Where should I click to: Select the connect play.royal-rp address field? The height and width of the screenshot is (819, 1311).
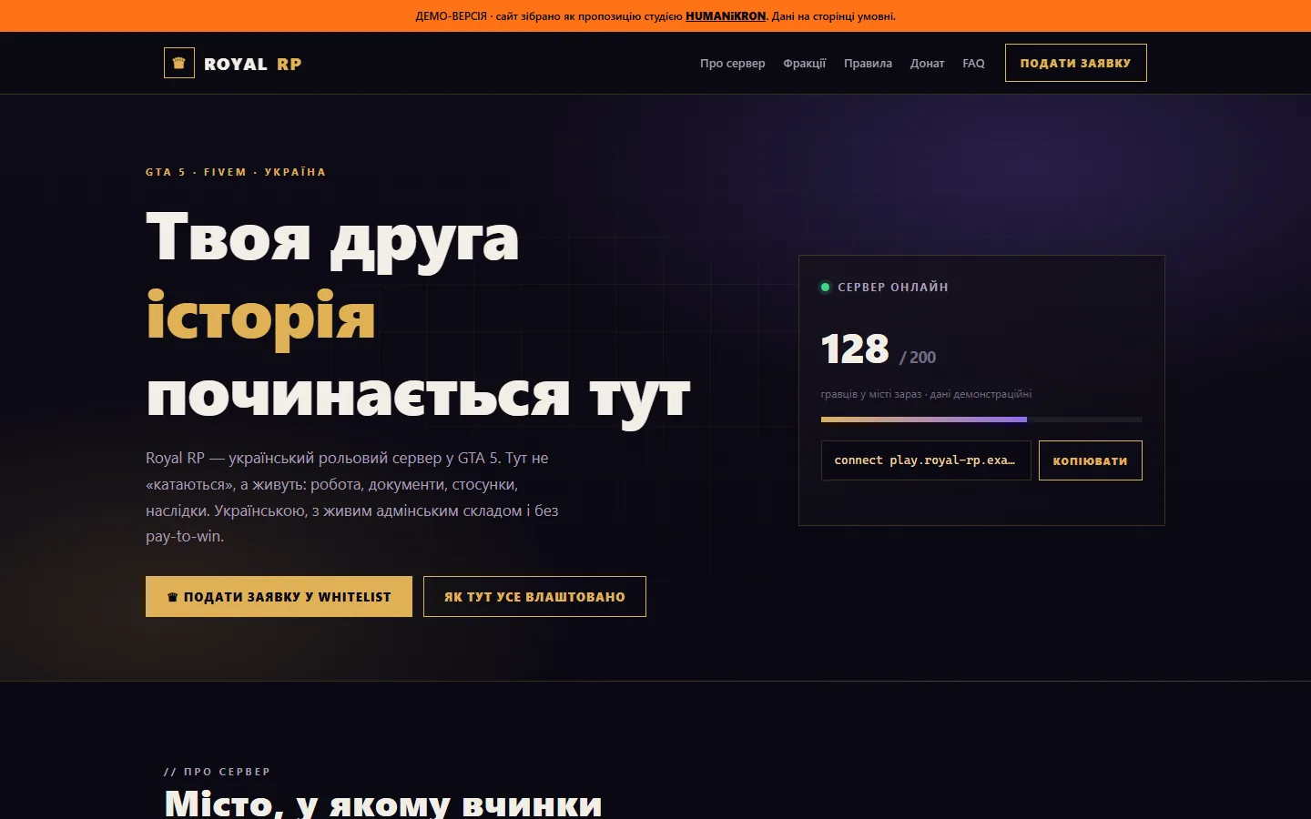click(x=926, y=460)
